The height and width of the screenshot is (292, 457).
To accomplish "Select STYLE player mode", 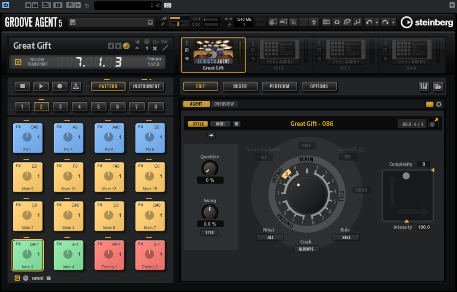I will [x=198, y=124].
